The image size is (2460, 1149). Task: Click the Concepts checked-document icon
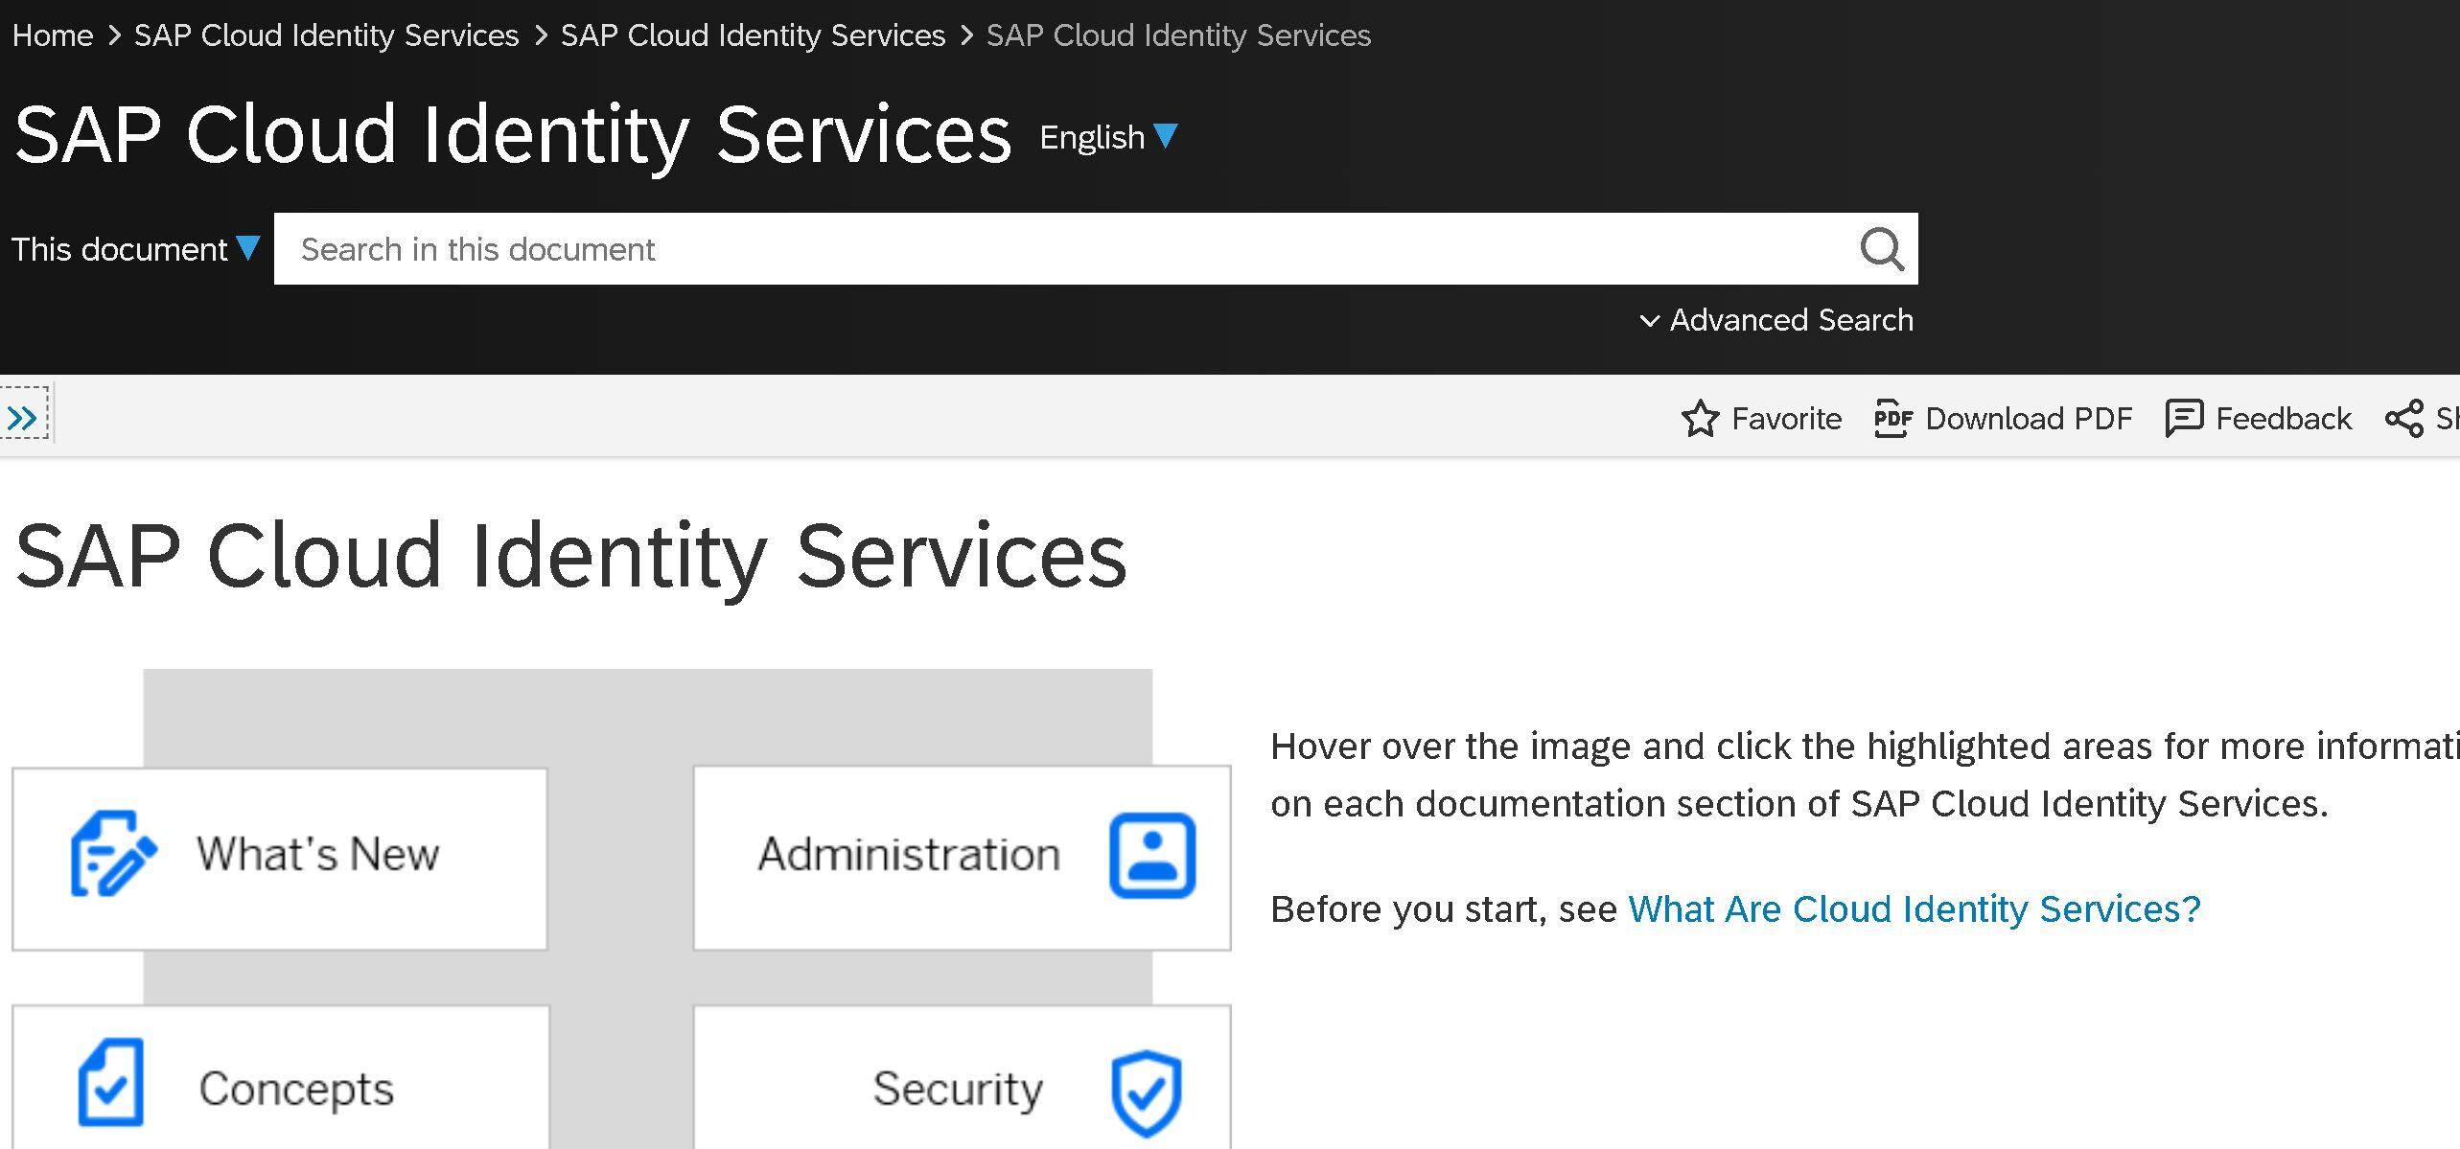[111, 1081]
